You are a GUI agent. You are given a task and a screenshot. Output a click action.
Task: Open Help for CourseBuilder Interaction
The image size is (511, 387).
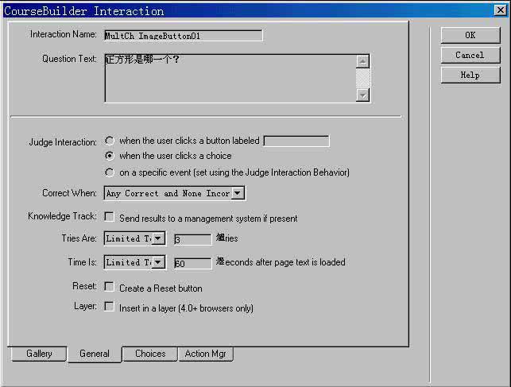(470, 75)
